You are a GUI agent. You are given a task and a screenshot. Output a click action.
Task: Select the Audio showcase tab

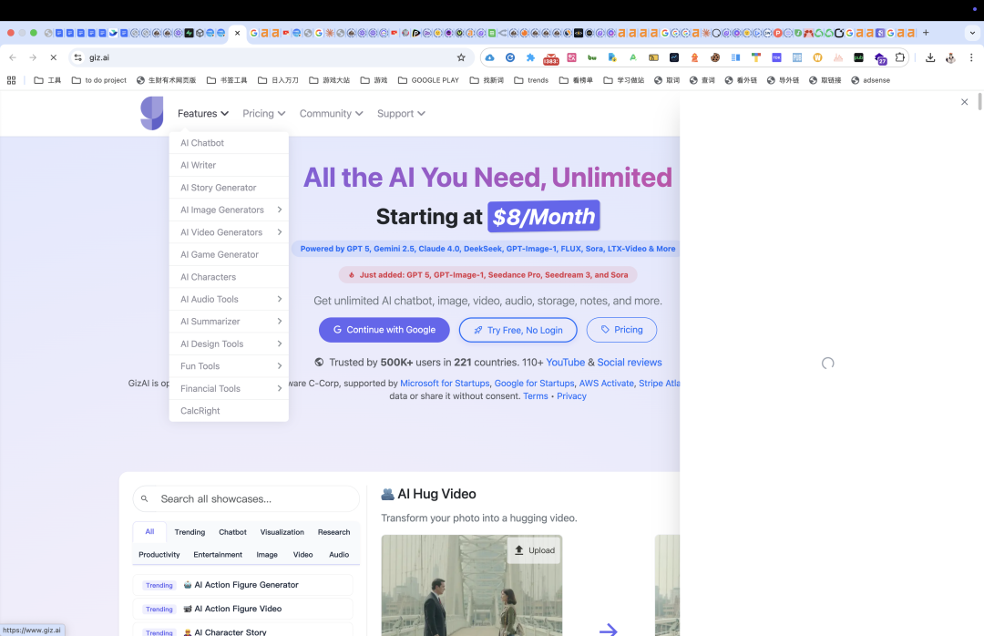coord(339,555)
